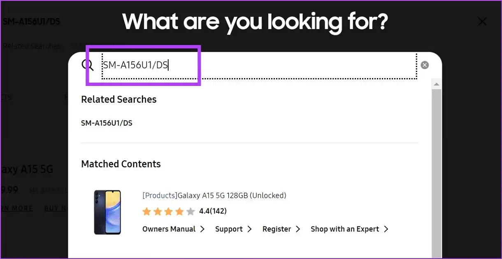Click the magnifying glass search icon
Viewport: 502px width, 259px height.
(88, 65)
